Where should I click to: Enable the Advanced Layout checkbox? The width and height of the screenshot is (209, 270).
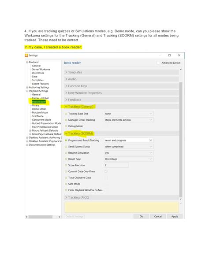tap(158, 63)
